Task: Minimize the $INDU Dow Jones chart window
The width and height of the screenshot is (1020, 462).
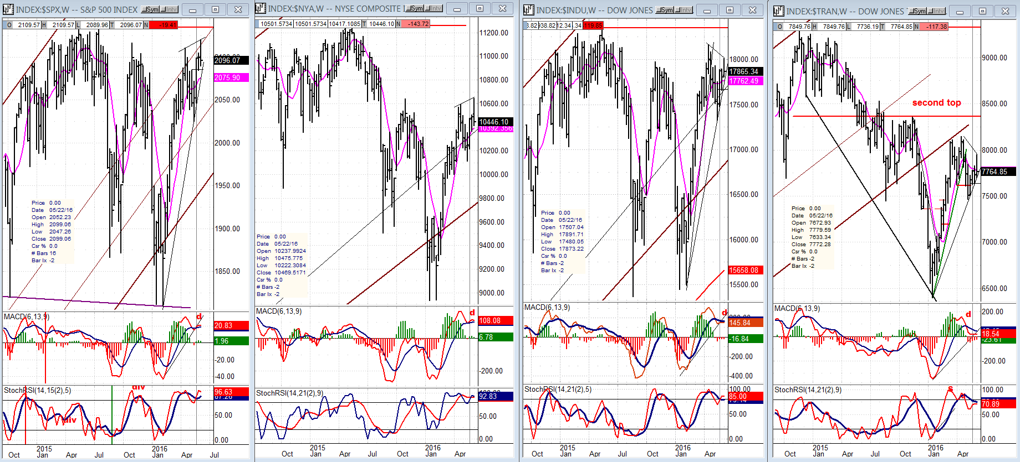Action: tap(707, 9)
